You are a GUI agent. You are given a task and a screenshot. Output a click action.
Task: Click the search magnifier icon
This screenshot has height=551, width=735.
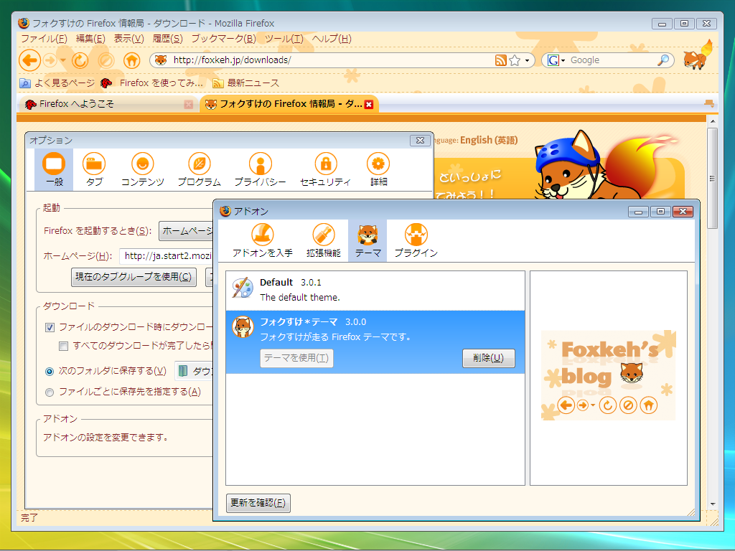[663, 60]
